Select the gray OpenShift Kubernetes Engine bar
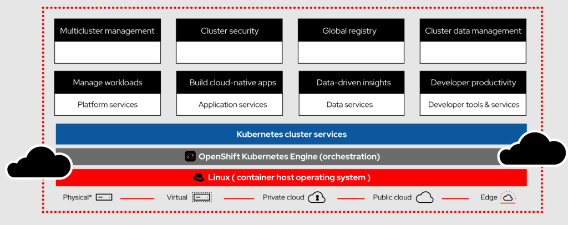This screenshot has height=225, width=568. 291,156
